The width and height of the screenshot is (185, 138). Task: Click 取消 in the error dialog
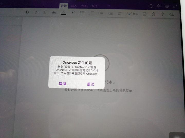62,84
